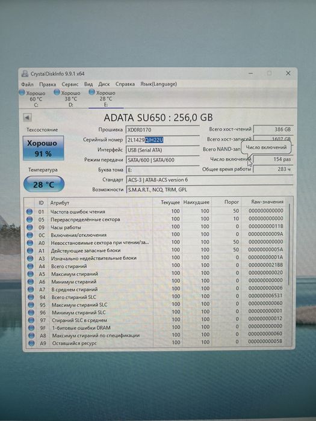Image resolution: width=316 pixels, height=421 pixels.
Task: Click the SMART table vertical scrollbar
Action: coord(290,244)
